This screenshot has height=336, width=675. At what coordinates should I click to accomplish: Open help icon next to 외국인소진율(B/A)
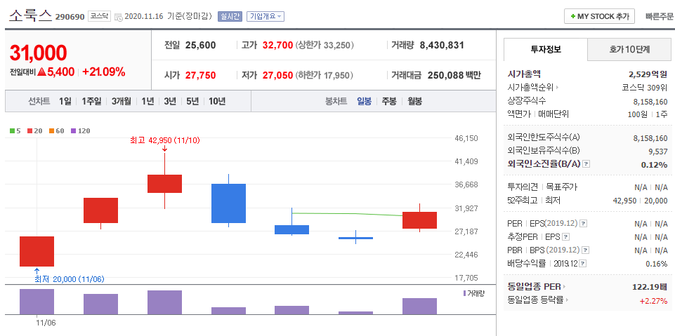point(586,163)
